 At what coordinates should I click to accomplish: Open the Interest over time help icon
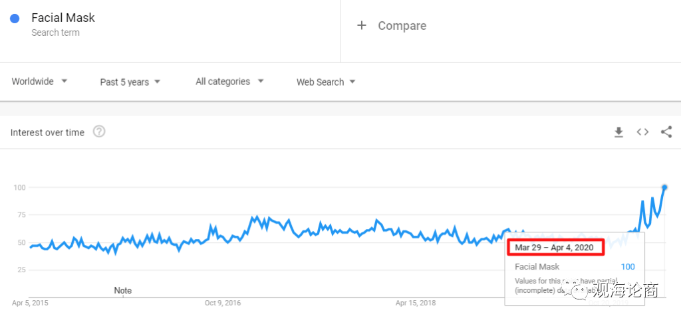click(99, 131)
